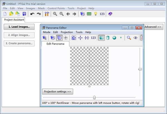Click the small triangle marker below the canvas
167x114 pixels.
pos(89,86)
